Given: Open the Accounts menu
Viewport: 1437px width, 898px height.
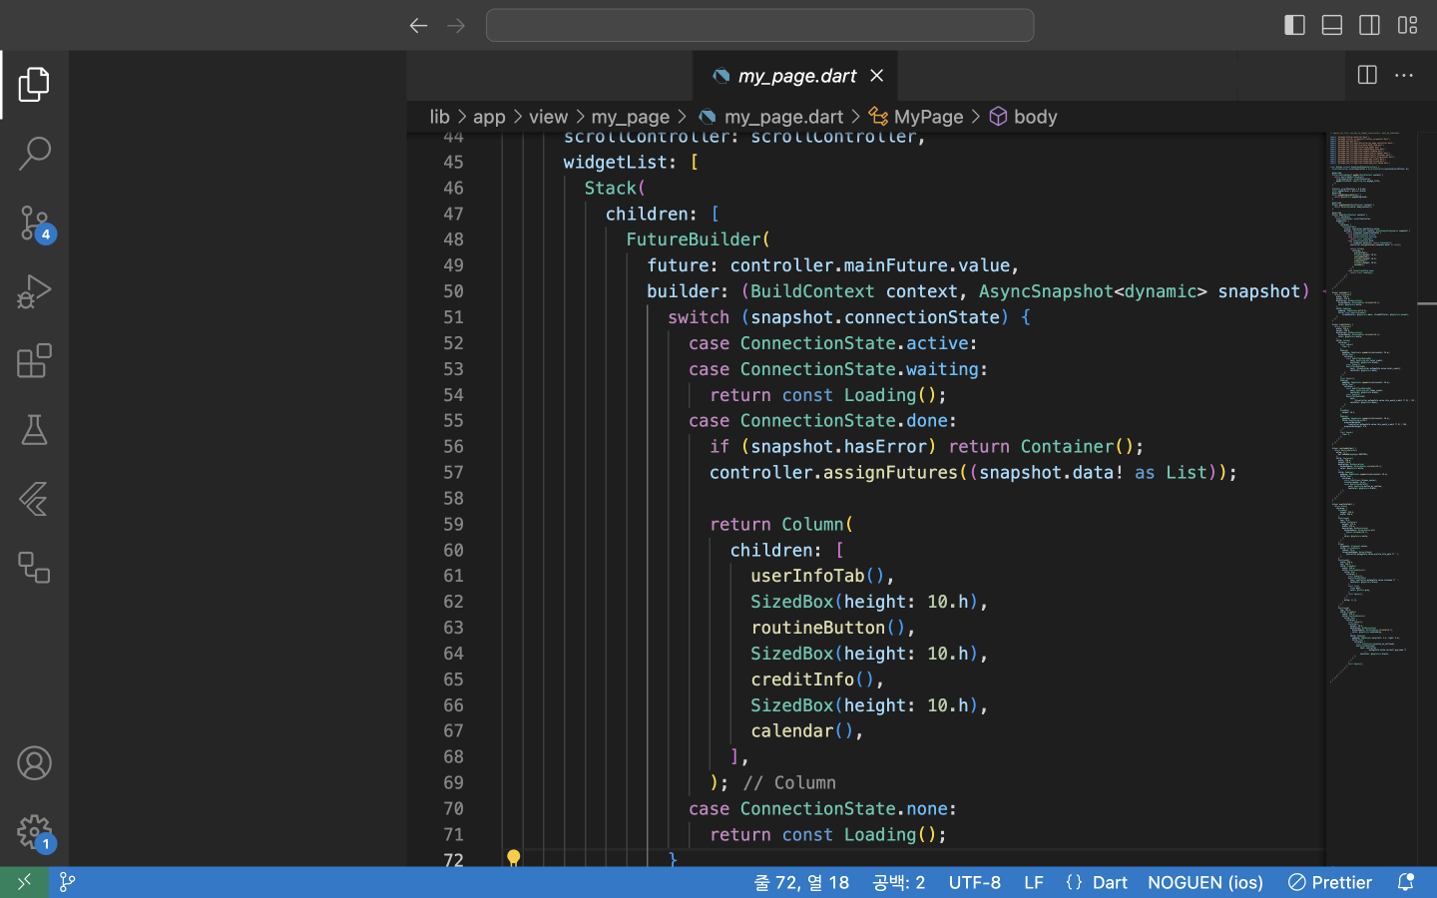Looking at the screenshot, I should (x=34, y=763).
